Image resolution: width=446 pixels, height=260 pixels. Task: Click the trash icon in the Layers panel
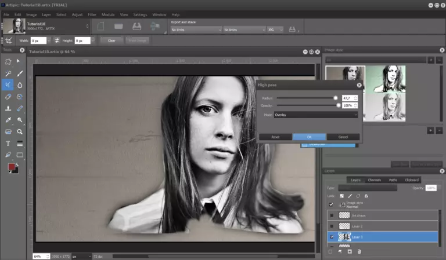pyautogui.click(x=359, y=251)
